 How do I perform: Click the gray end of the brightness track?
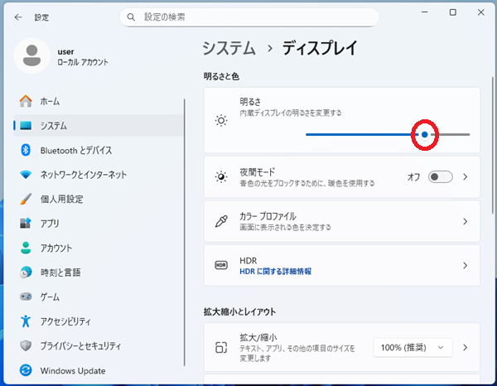pyautogui.click(x=453, y=135)
